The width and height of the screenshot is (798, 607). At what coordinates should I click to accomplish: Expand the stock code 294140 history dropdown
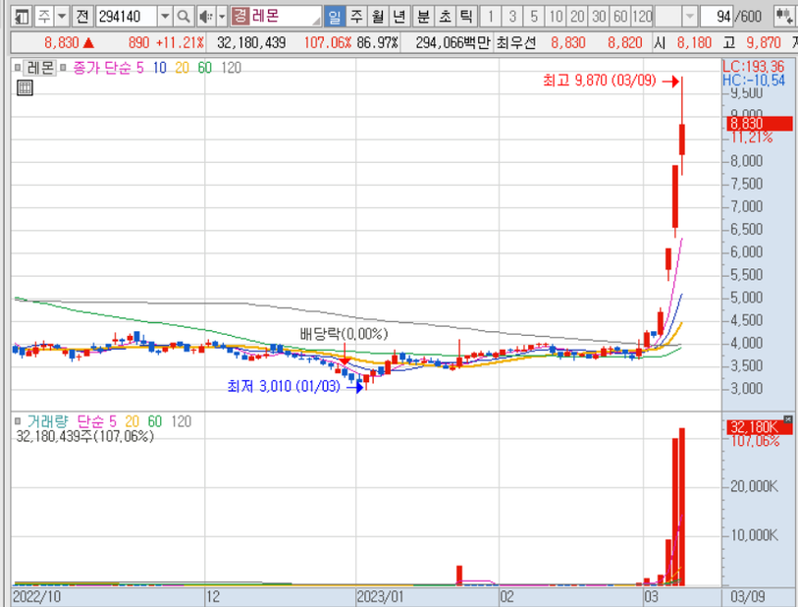click(165, 17)
